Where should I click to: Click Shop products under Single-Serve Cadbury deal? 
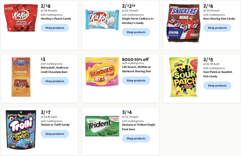coord(136,32)
